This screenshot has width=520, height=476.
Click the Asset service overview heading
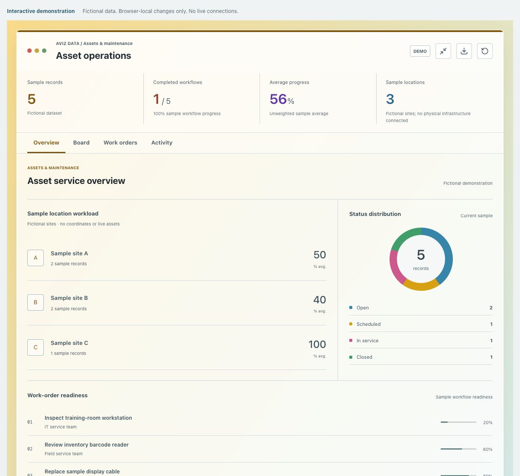tap(76, 181)
